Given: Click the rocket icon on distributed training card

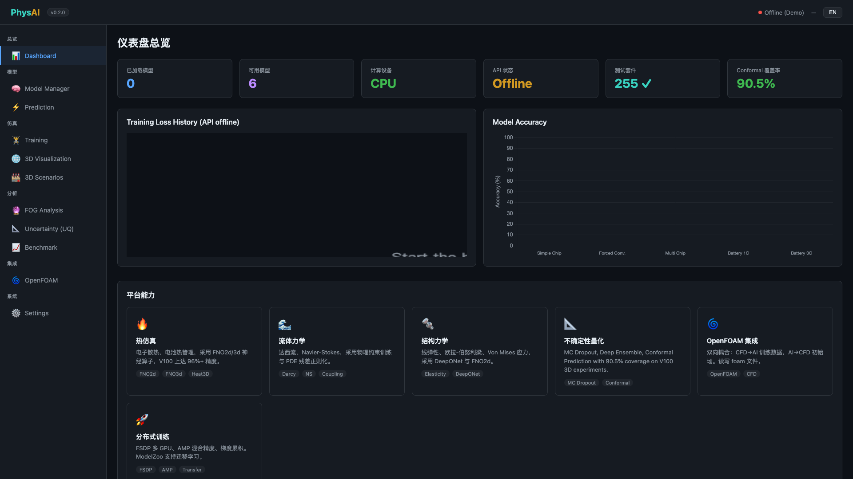Looking at the screenshot, I should point(142,420).
